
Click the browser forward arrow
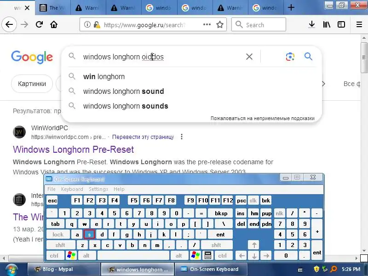pyautogui.click(x=24, y=24)
